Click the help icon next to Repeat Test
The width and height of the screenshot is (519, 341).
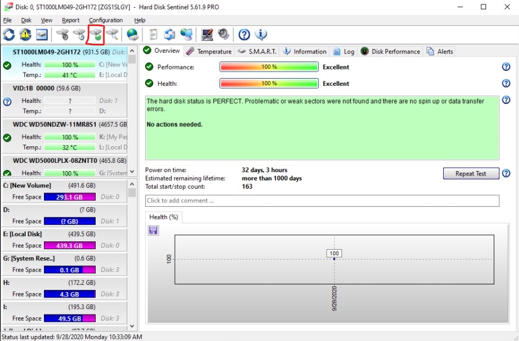tap(506, 173)
